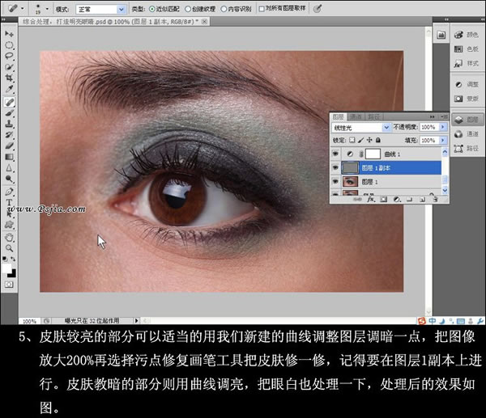The height and width of the screenshot is (418, 486).
Task: Select the Type tool
Action: click(x=10, y=204)
